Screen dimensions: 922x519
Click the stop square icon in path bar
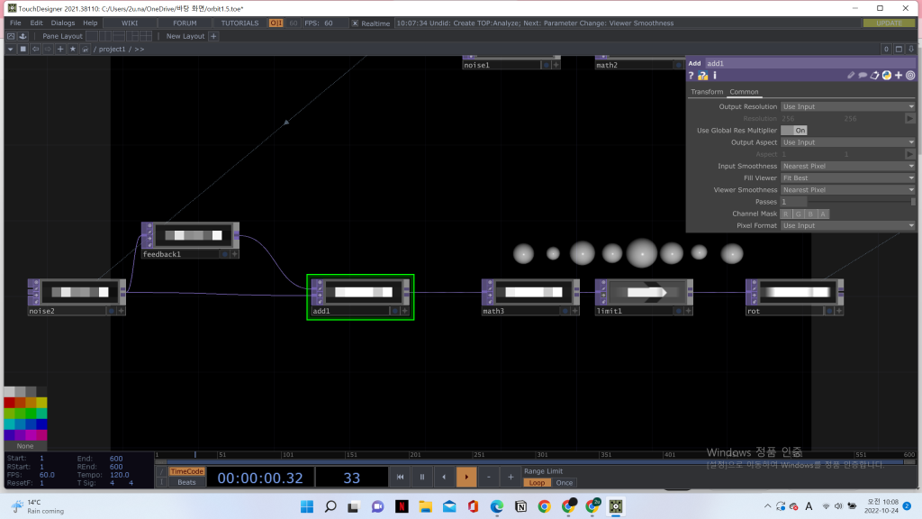tap(23, 49)
